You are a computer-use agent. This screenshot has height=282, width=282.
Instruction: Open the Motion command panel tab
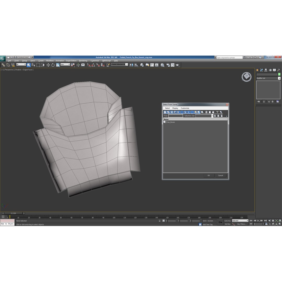pyautogui.click(x=270, y=70)
